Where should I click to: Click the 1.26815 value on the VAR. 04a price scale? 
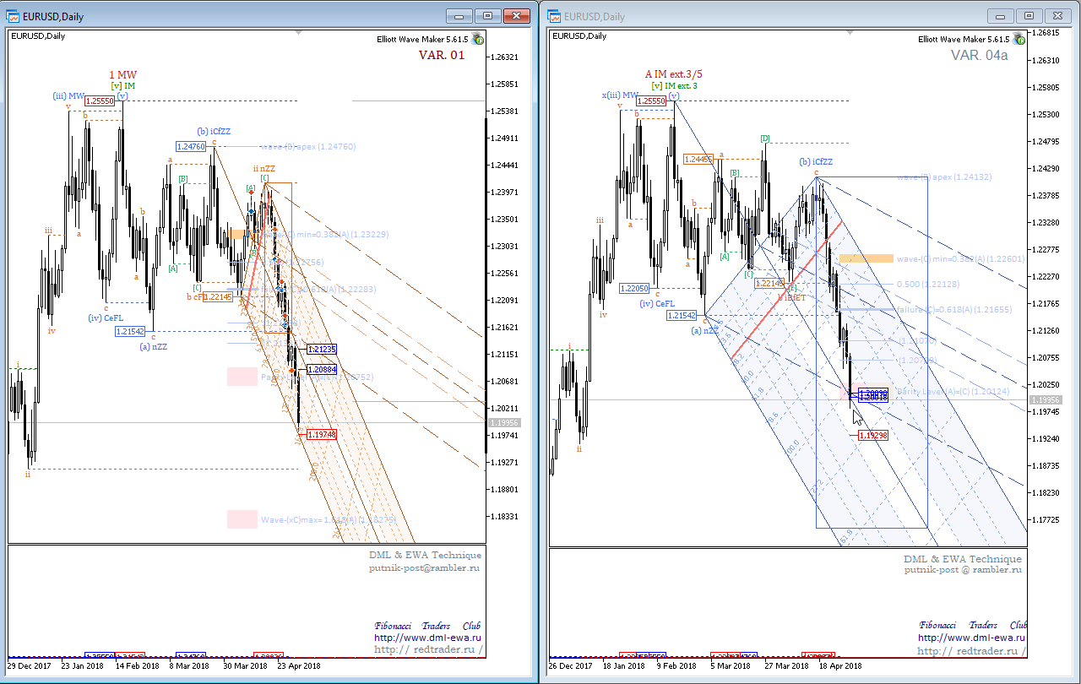pyautogui.click(x=1046, y=34)
